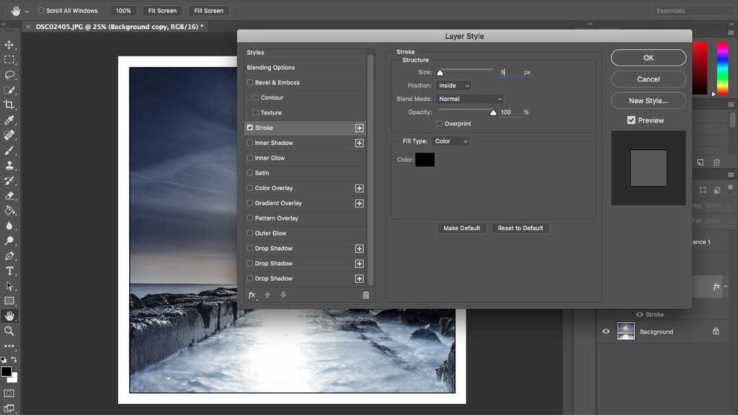
Task: Open the Hand tool preset dropdown arrow
Action: tap(27, 11)
